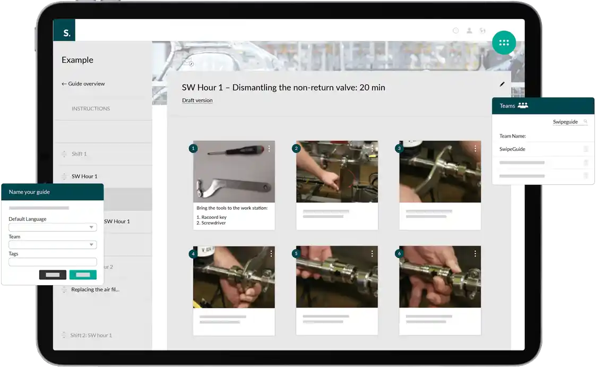Screen dimensions: 596x367
Task: Grab the handle beside Replacing the air fil...
Action: pos(64,289)
